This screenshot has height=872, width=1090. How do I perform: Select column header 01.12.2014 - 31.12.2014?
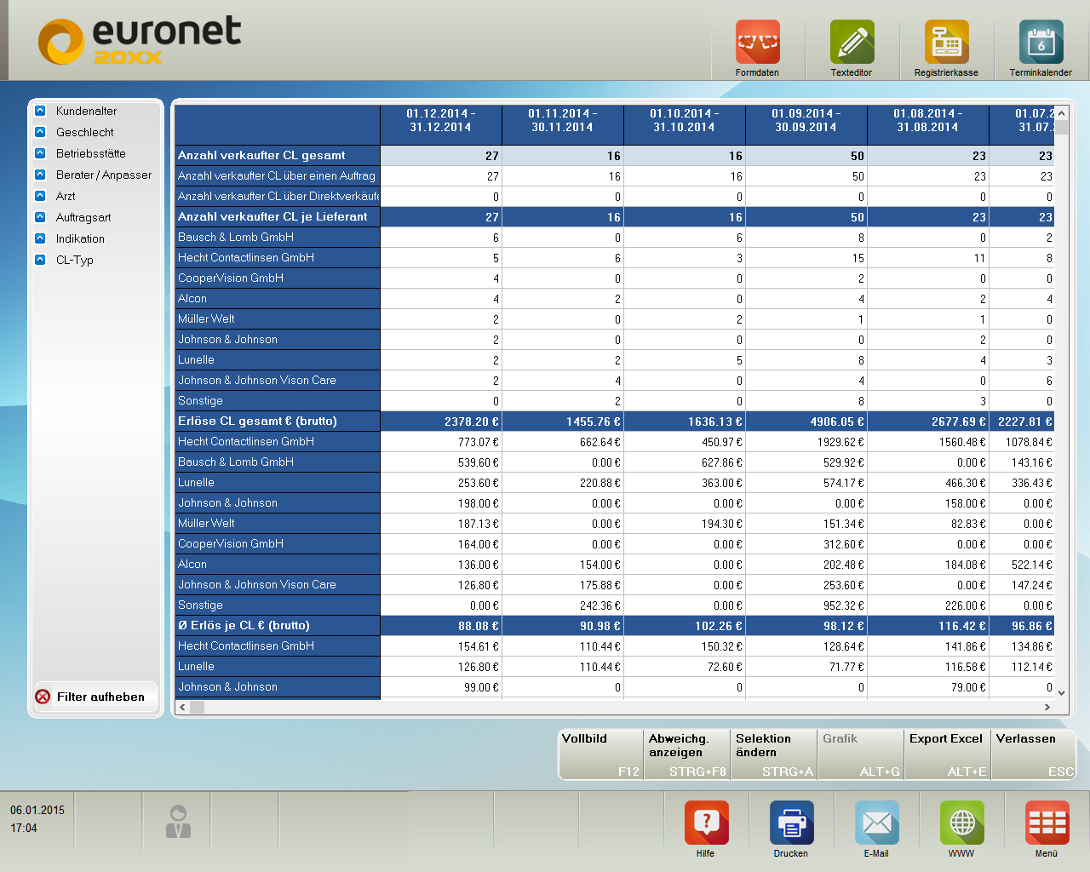coord(441,125)
